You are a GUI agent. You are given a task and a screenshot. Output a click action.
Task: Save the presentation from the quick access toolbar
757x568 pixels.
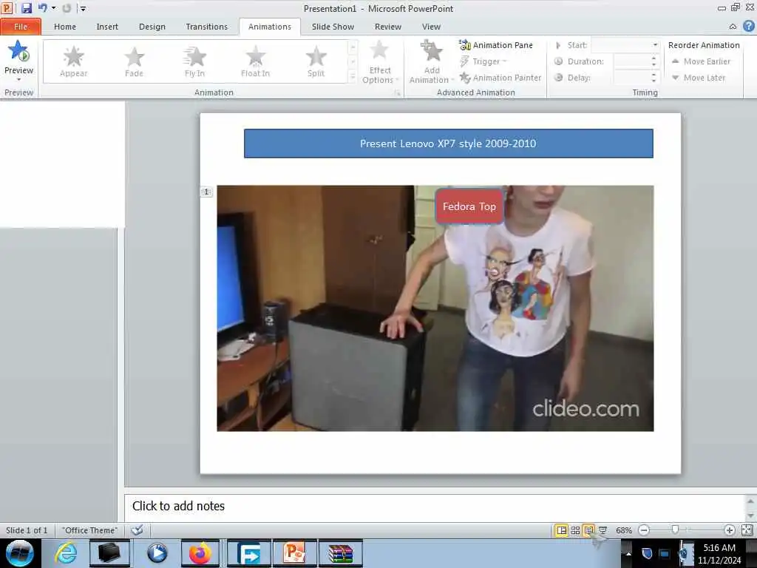click(x=26, y=8)
